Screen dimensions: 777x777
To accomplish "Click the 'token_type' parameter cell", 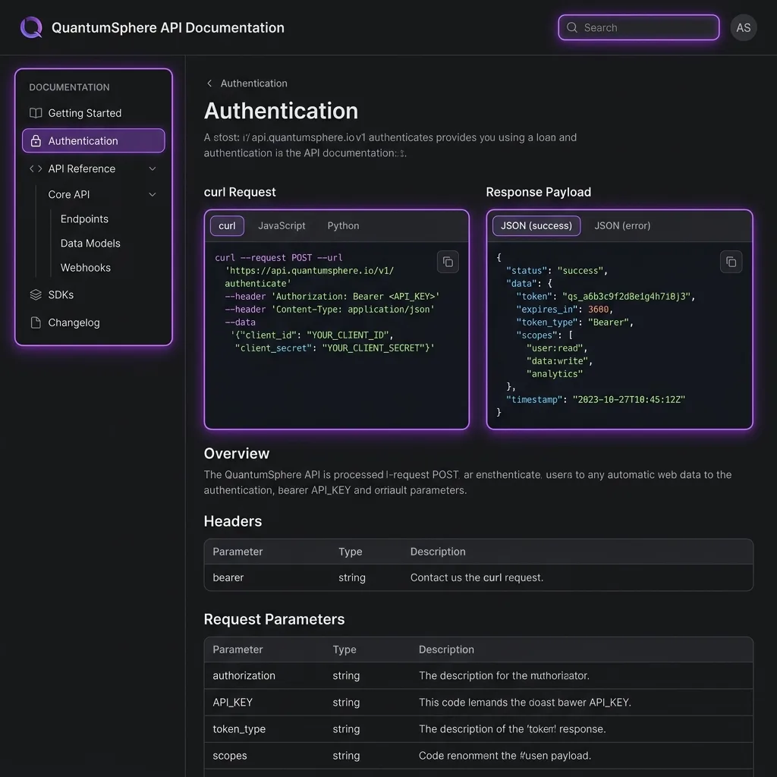I will (239, 729).
